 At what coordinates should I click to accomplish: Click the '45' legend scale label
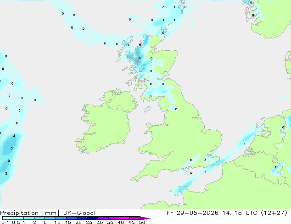pyautogui.click(x=131, y=222)
